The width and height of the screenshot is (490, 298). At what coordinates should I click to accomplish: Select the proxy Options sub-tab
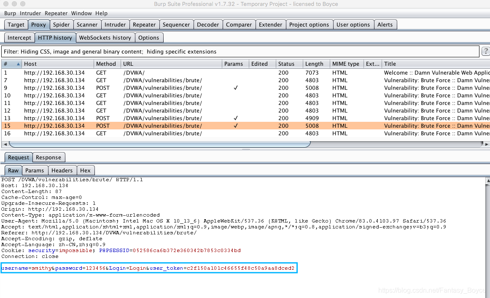[149, 38]
